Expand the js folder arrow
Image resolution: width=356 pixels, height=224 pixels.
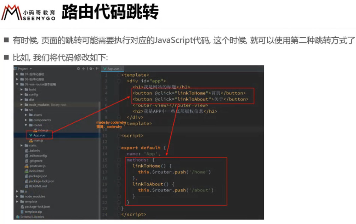(x=17, y=191)
